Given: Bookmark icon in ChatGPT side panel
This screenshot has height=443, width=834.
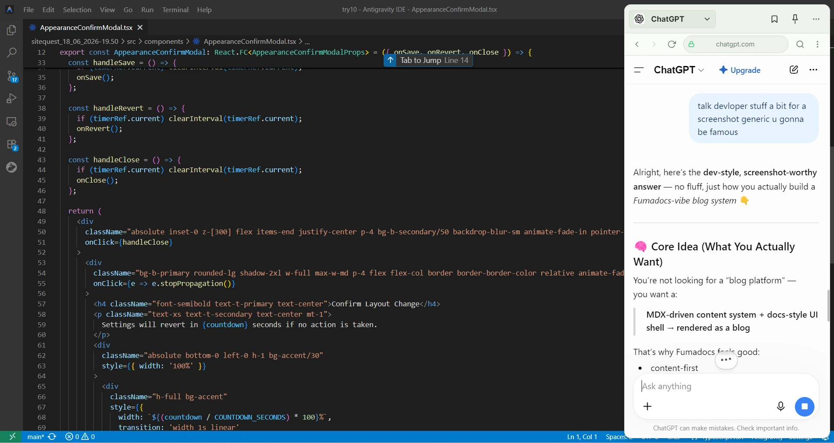Looking at the screenshot, I should pyautogui.click(x=774, y=19).
